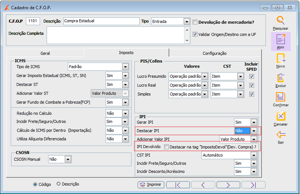300x194 pixels.
Task: Open Gerar Fundo de Combate a Pobreza dropdown
Action: pos(125,102)
